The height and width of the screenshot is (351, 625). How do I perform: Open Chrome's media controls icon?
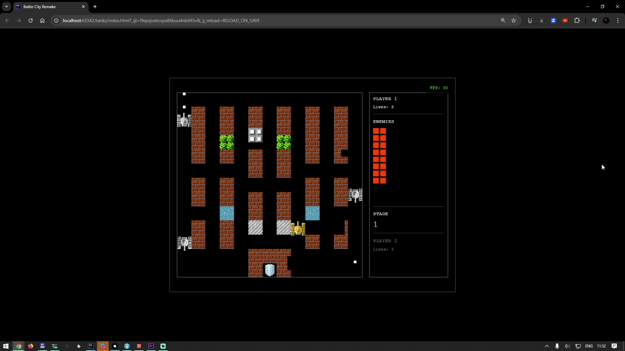(x=594, y=20)
